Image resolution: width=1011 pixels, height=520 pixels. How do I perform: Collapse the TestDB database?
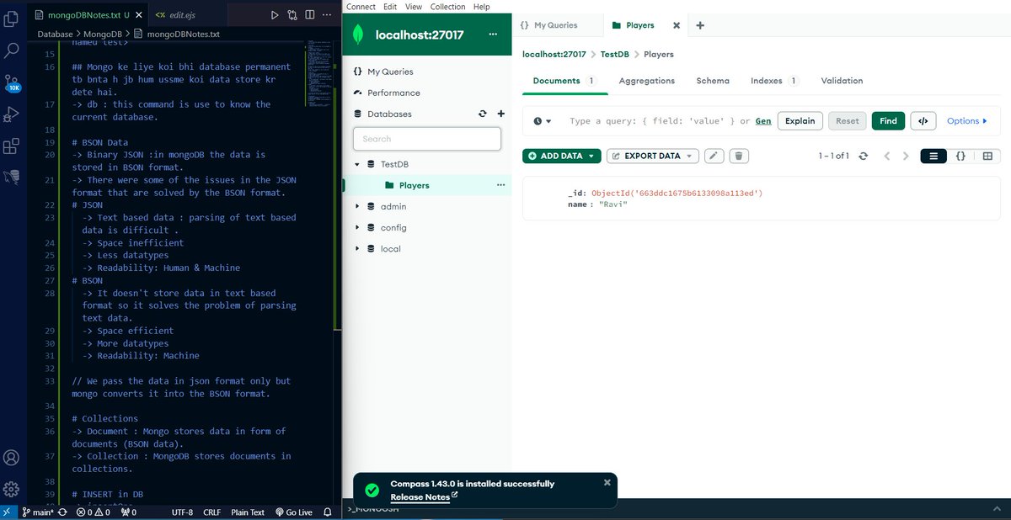pyautogui.click(x=357, y=164)
